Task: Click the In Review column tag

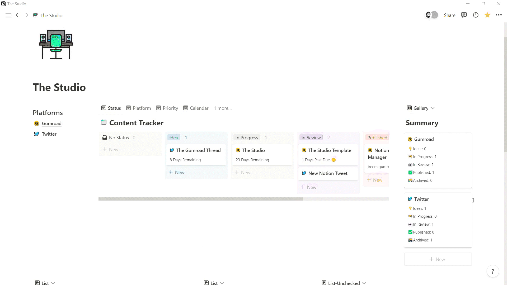Action: pos(311,138)
